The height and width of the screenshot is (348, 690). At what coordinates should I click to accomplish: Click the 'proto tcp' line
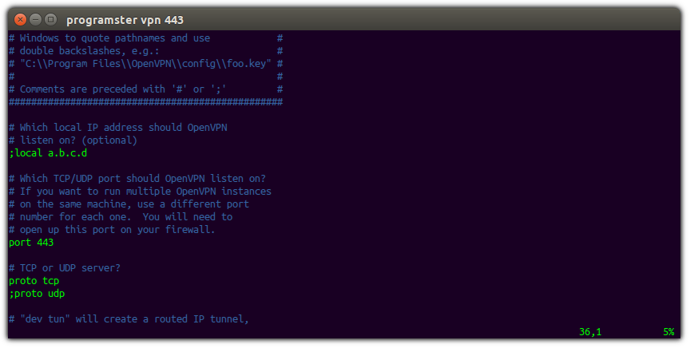coord(34,281)
